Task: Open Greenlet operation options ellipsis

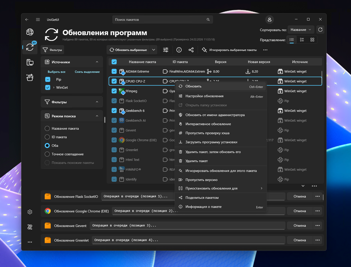Action: (318, 240)
